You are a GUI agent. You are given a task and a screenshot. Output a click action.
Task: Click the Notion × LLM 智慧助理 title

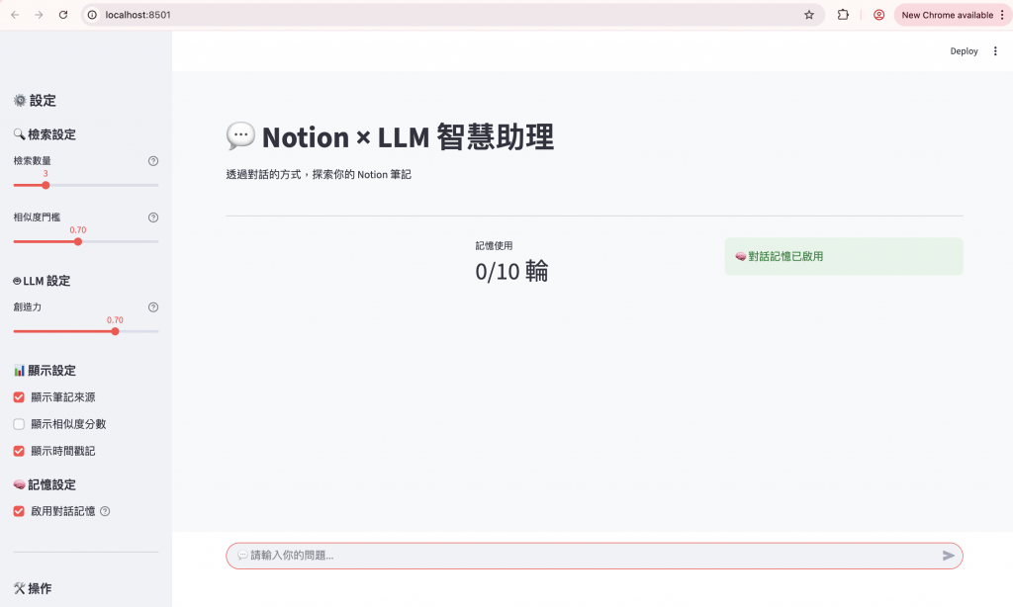point(408,137)
